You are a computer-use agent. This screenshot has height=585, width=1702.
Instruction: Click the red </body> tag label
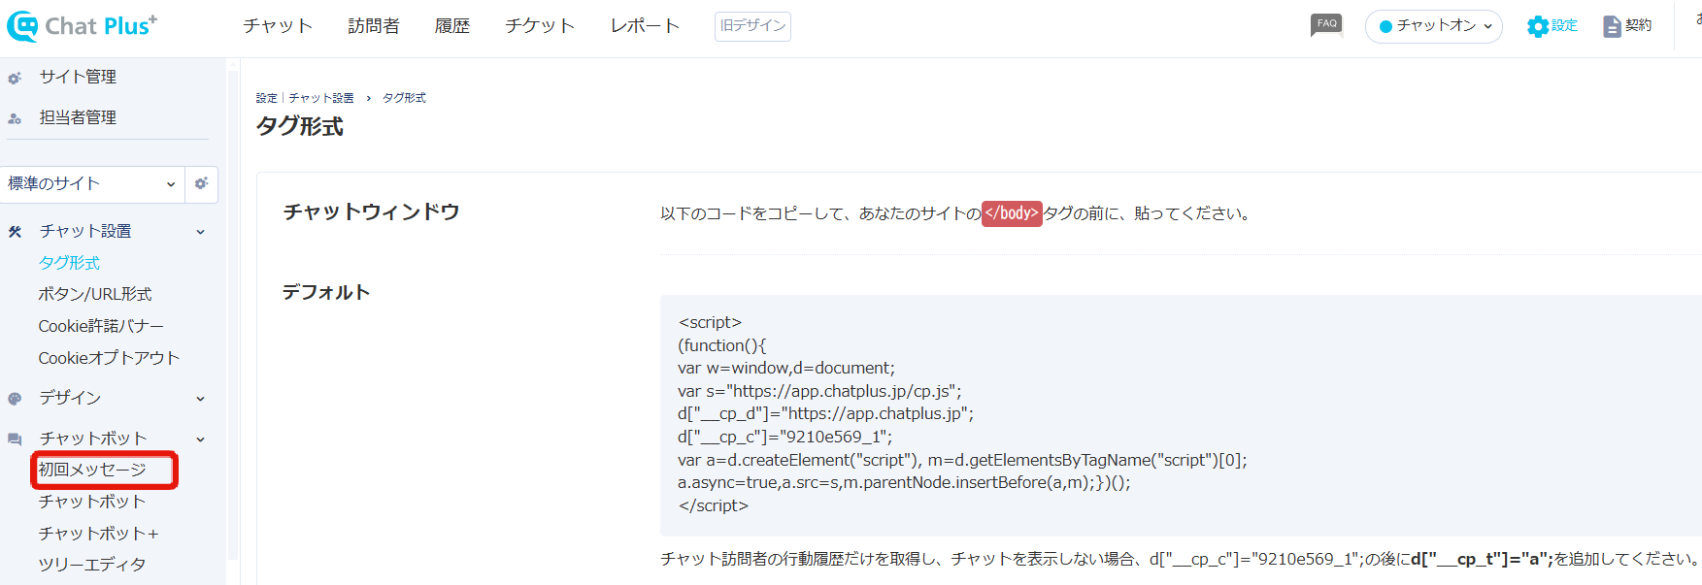coord(1012,213)
